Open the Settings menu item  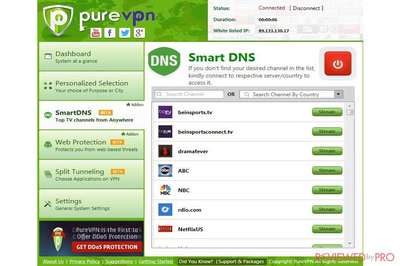tap(91, 203)
